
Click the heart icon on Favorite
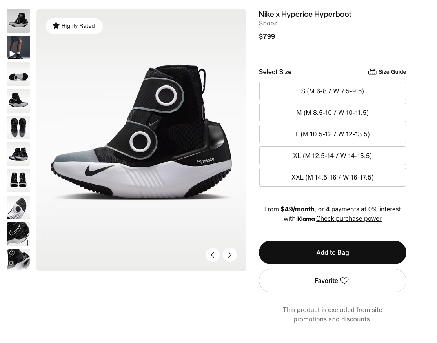344,281
